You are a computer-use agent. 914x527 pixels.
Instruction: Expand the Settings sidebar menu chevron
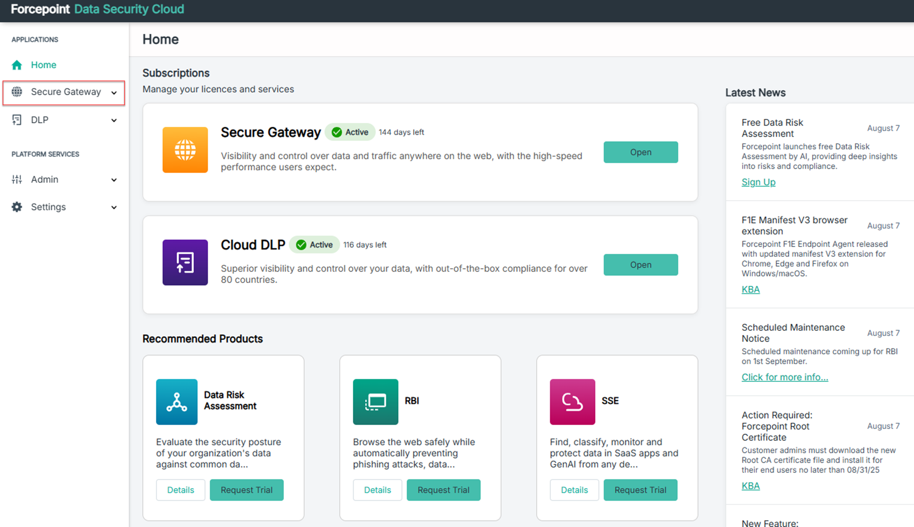point(114,207)
